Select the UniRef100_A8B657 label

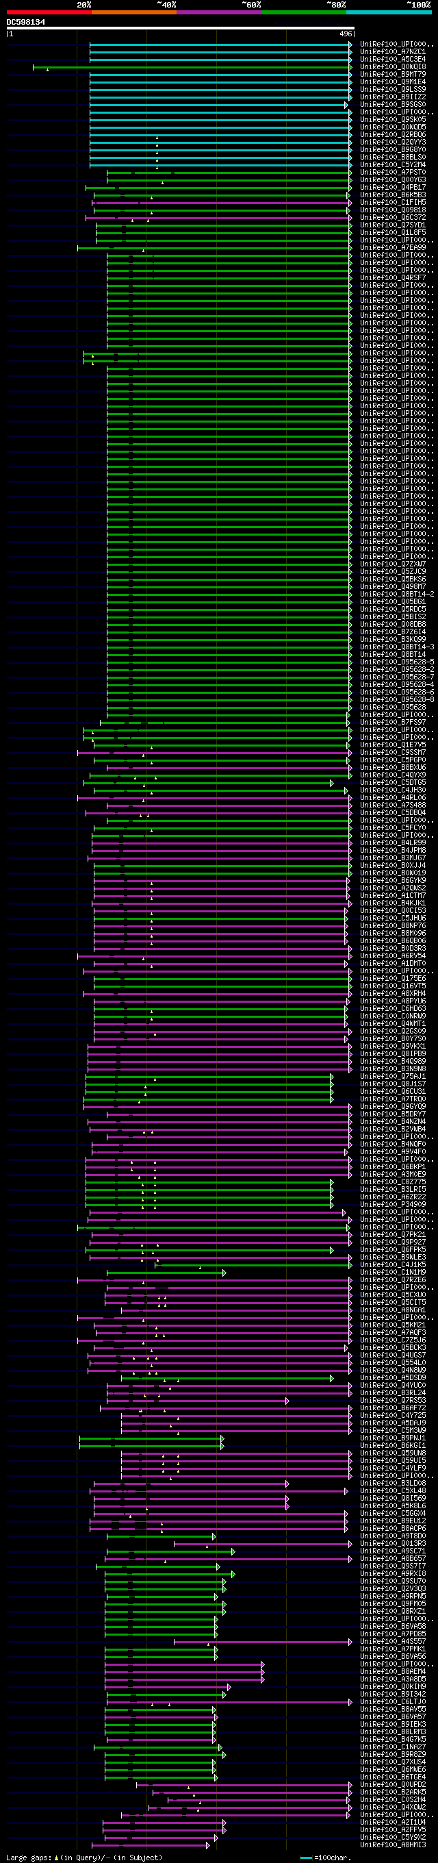[x=394, y=1558]
